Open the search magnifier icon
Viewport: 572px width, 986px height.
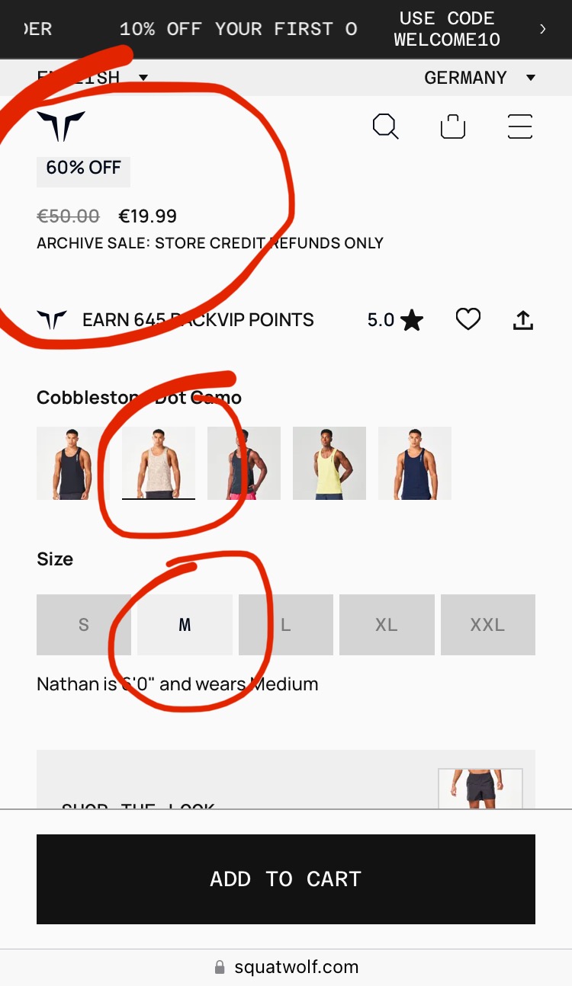pos(385,126)
